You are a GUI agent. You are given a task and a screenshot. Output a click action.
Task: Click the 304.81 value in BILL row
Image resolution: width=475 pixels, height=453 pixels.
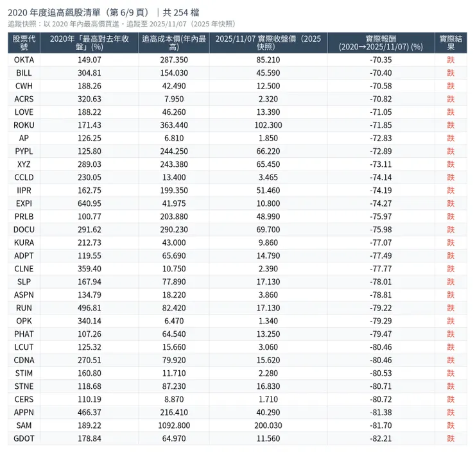click(89, 73)
